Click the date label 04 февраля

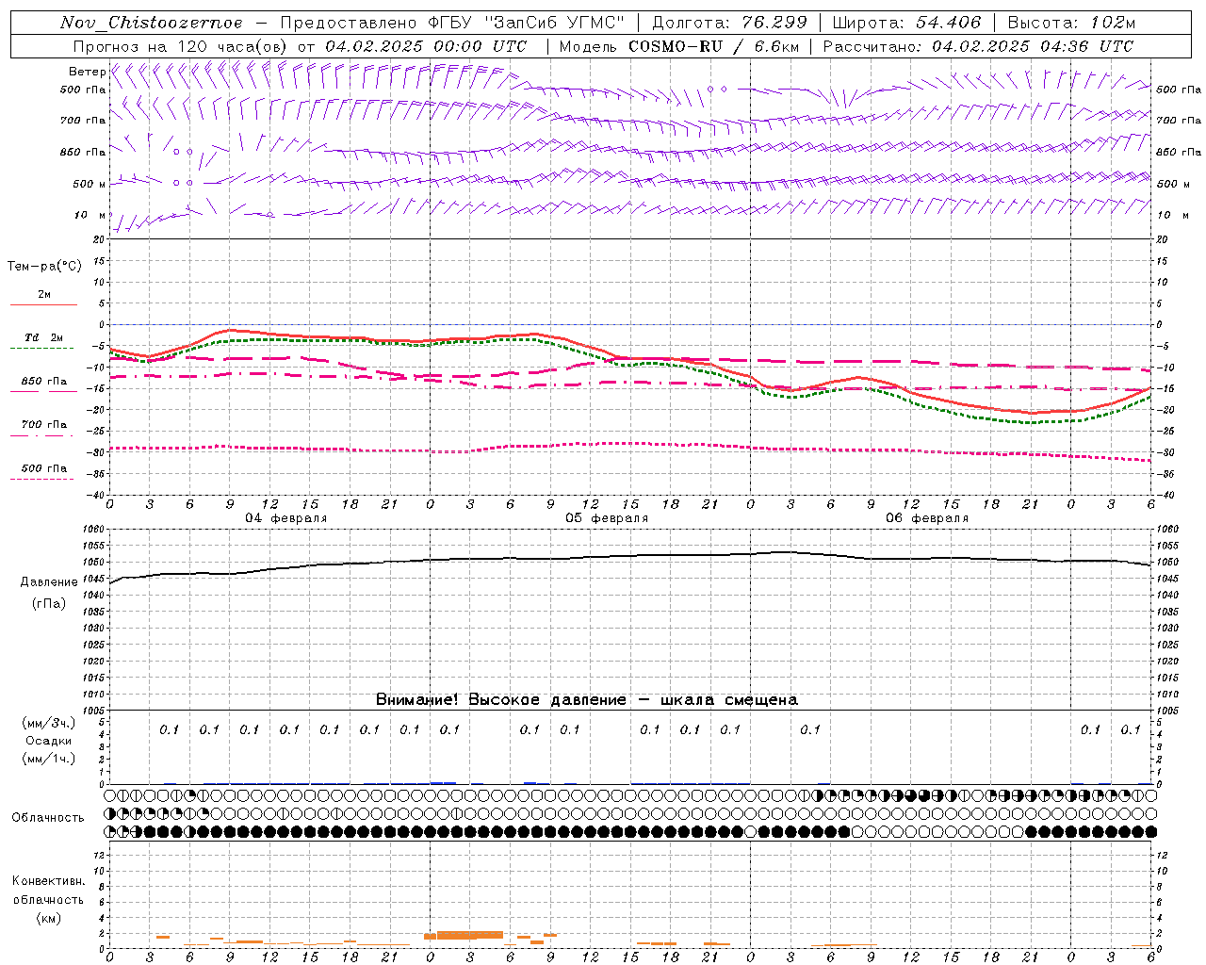(x=286, y=518)
